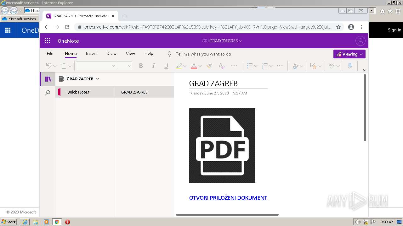The image size is (403, 226).
Task: Expand the GRAD ZAGREB notebook picker
Action: coord(79,79)
